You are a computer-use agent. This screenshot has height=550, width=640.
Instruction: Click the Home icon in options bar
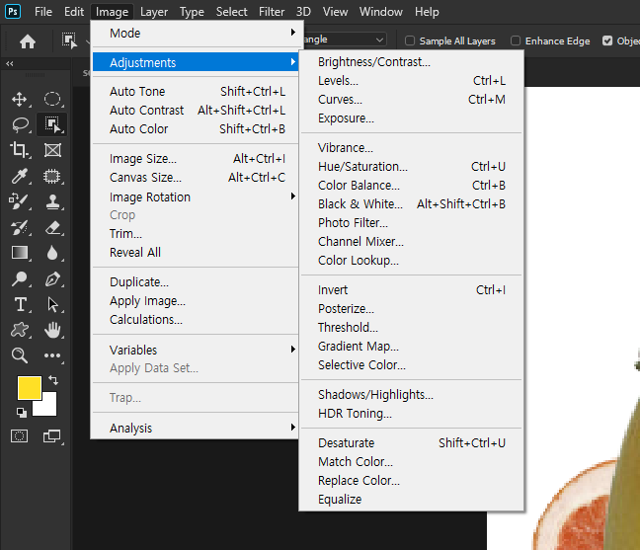click(x=28, y=41)
